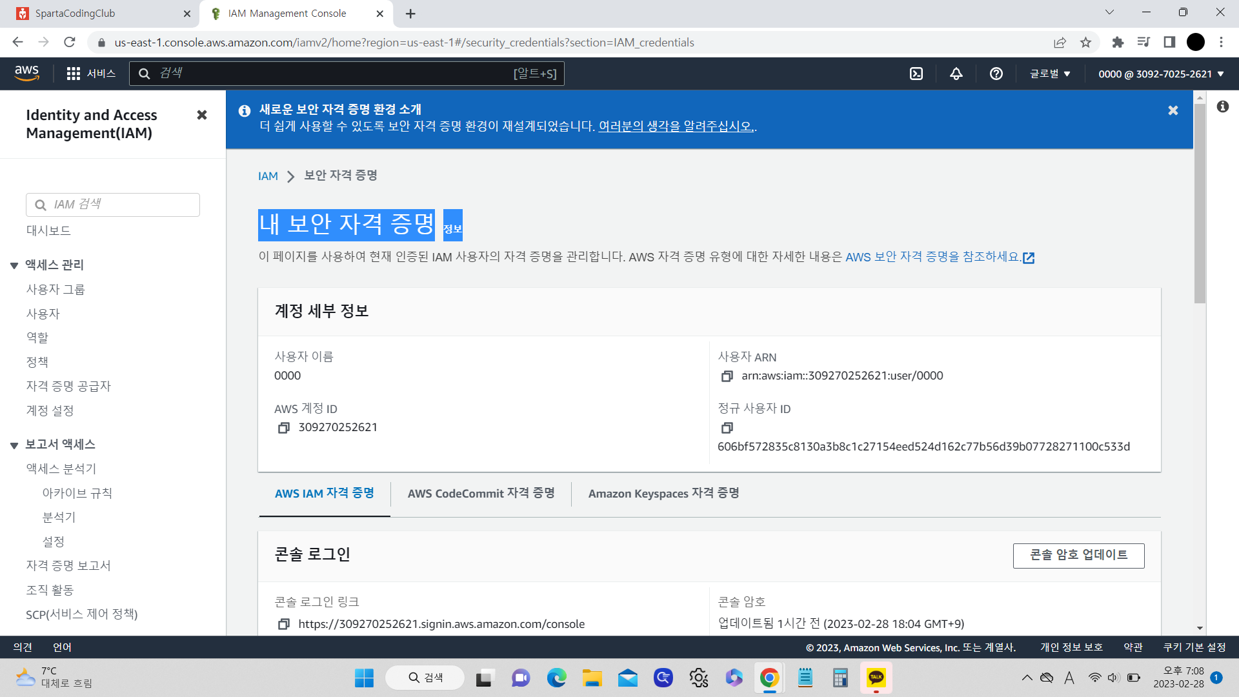Switch to AWS CodeCommit 자격 증명 tab
The height and width of the screenshot is (697, 1239).
pyautogui.click(x=481, y=494)
